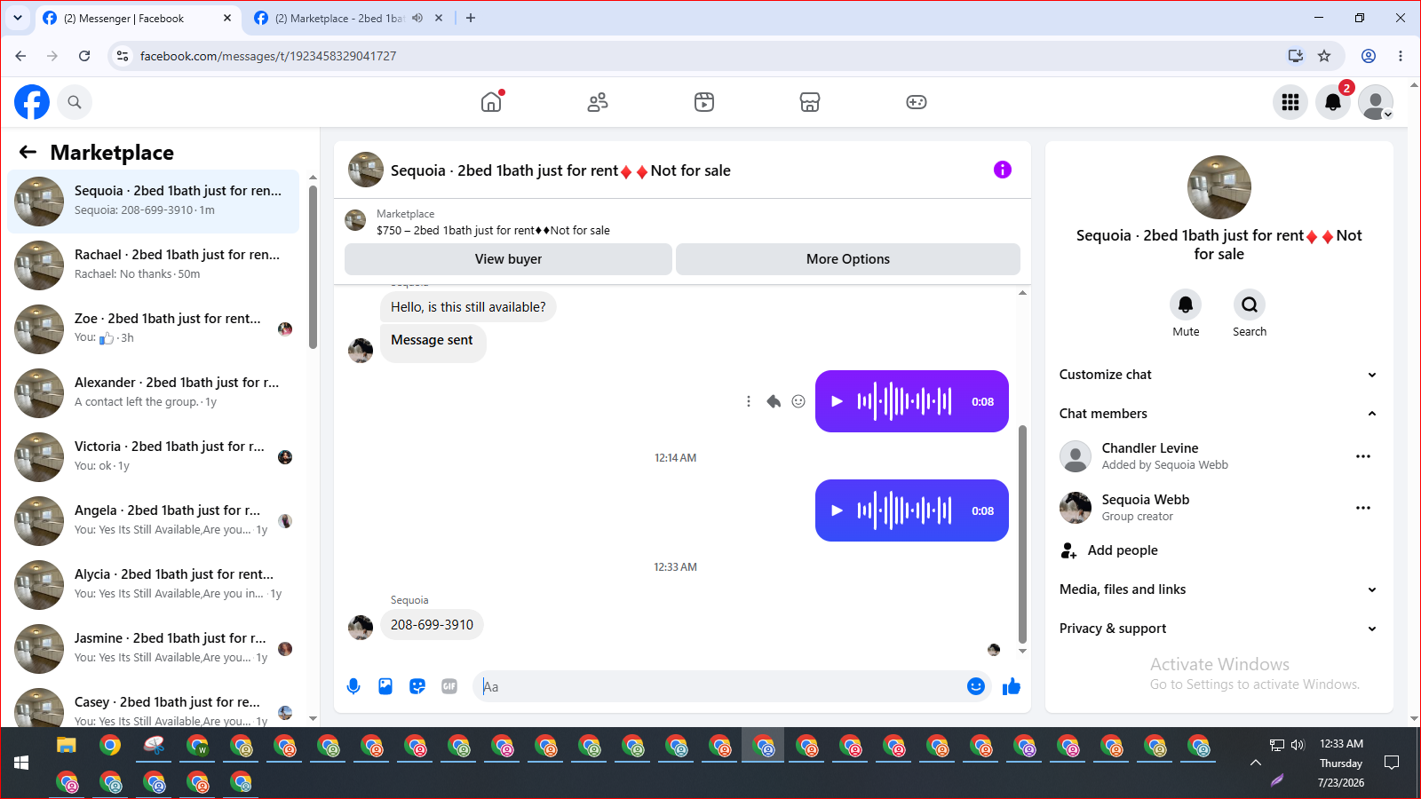Mute audio on the Marketplace tab

[x=417, y=18]
